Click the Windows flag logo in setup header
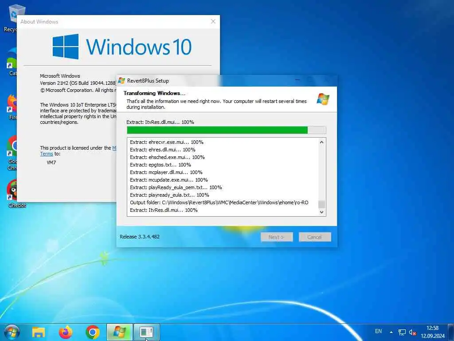 323,99
